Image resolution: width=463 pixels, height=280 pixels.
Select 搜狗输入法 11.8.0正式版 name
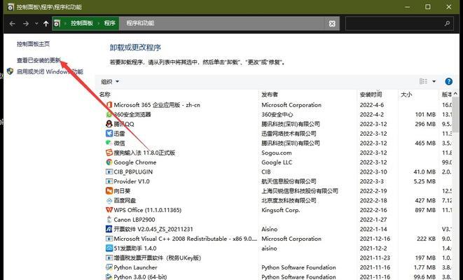(x=144, y=153)
